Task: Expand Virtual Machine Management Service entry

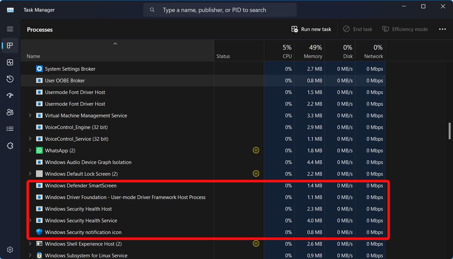Action: (x=30, y=115)
